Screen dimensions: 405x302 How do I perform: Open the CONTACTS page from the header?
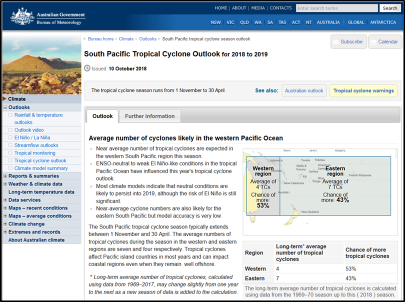tap(280, 7)
